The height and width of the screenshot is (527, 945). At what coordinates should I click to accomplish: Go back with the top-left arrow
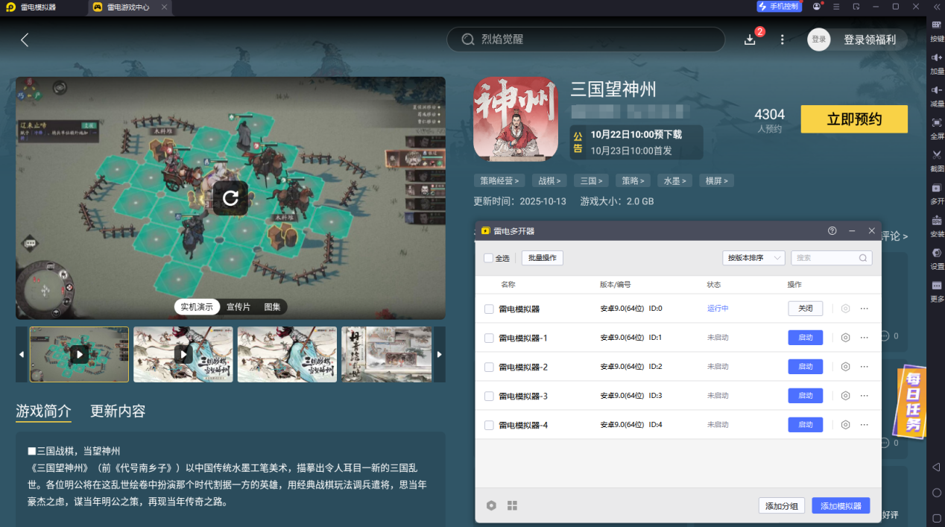(25, 40)
